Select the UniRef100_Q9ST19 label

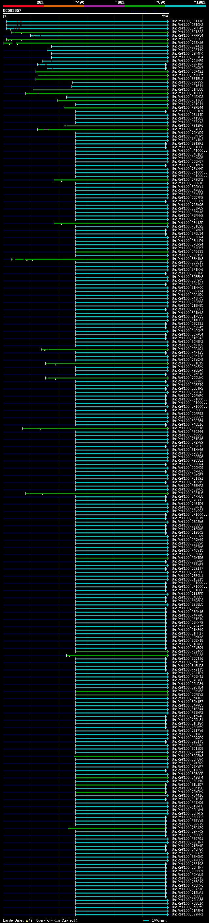[187, 50]
